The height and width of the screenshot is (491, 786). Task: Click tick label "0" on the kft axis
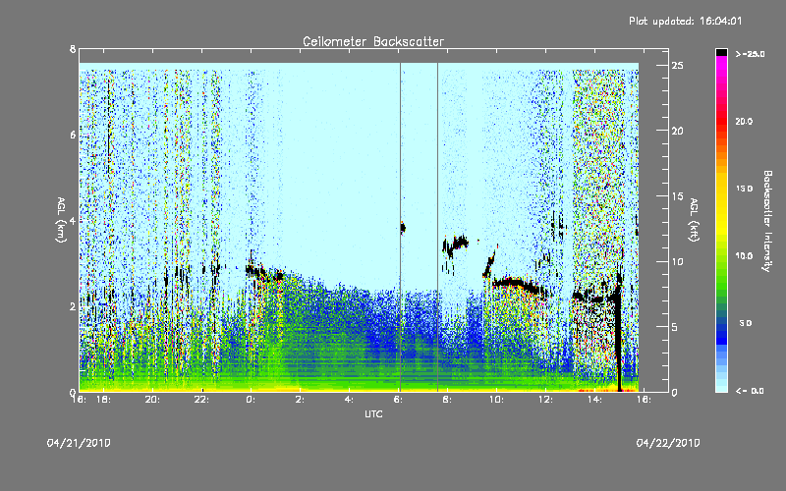click(x=675, y=392)
